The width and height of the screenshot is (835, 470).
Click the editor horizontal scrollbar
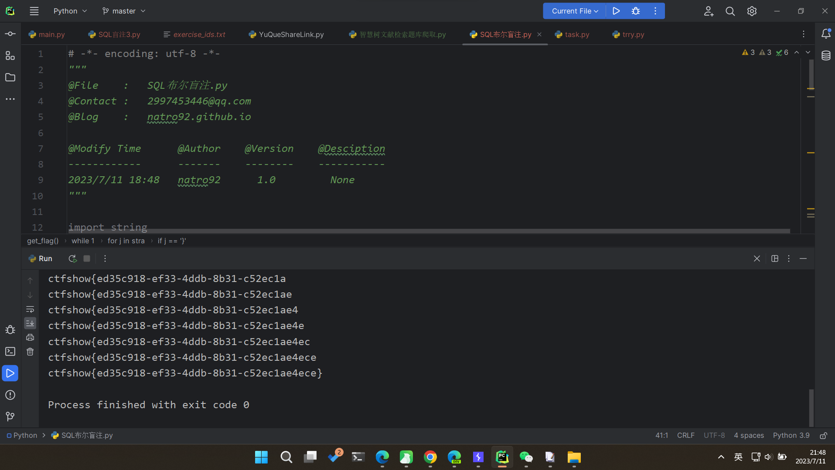[429, 231]
